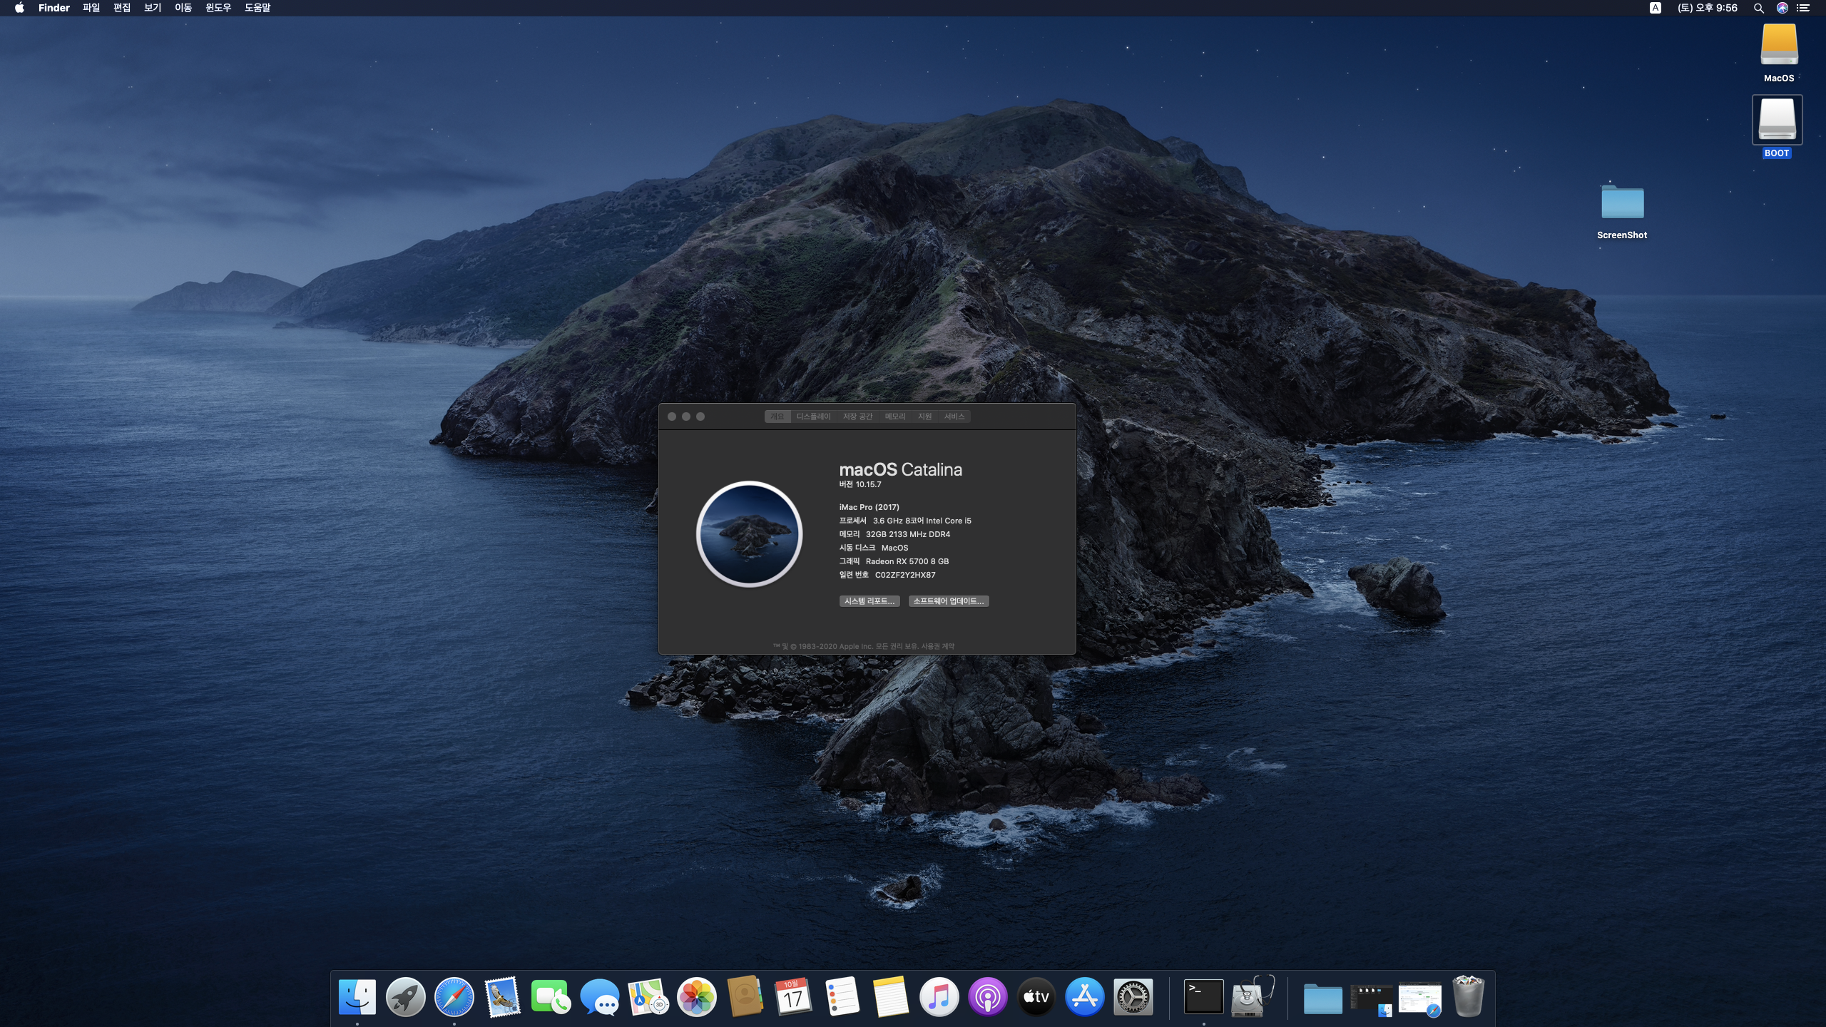Open the App Store dock icon
Screen dimensions: 1826x1027
[1084, 996]
